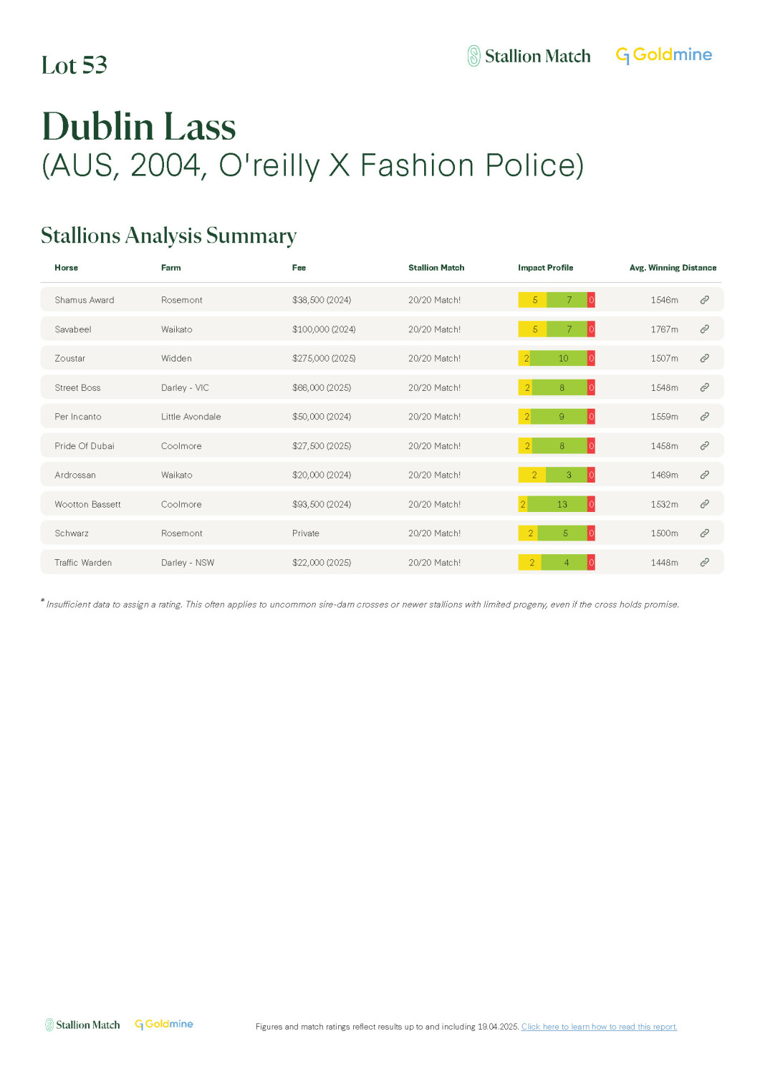Click the link icon beside Per Incanto

click(x=704, y=417)
